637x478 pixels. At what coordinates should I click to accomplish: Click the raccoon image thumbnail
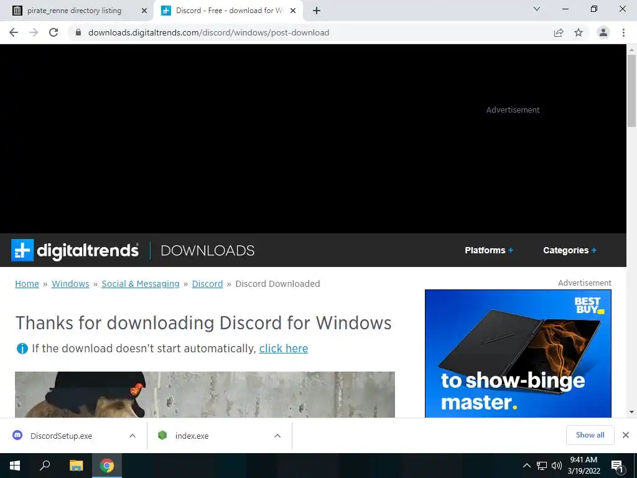click(x=205, y=394)
